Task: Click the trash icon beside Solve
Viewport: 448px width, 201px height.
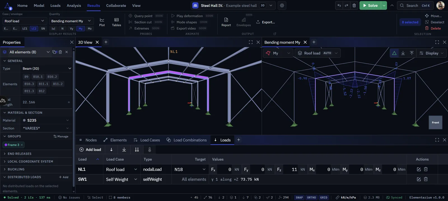Action: tap(354, 5)
